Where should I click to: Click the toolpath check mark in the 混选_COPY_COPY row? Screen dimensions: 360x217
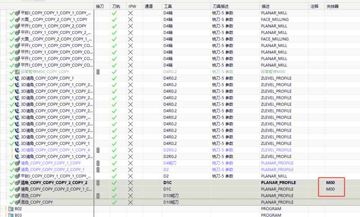pyautogui.click(x=114, y=202)
